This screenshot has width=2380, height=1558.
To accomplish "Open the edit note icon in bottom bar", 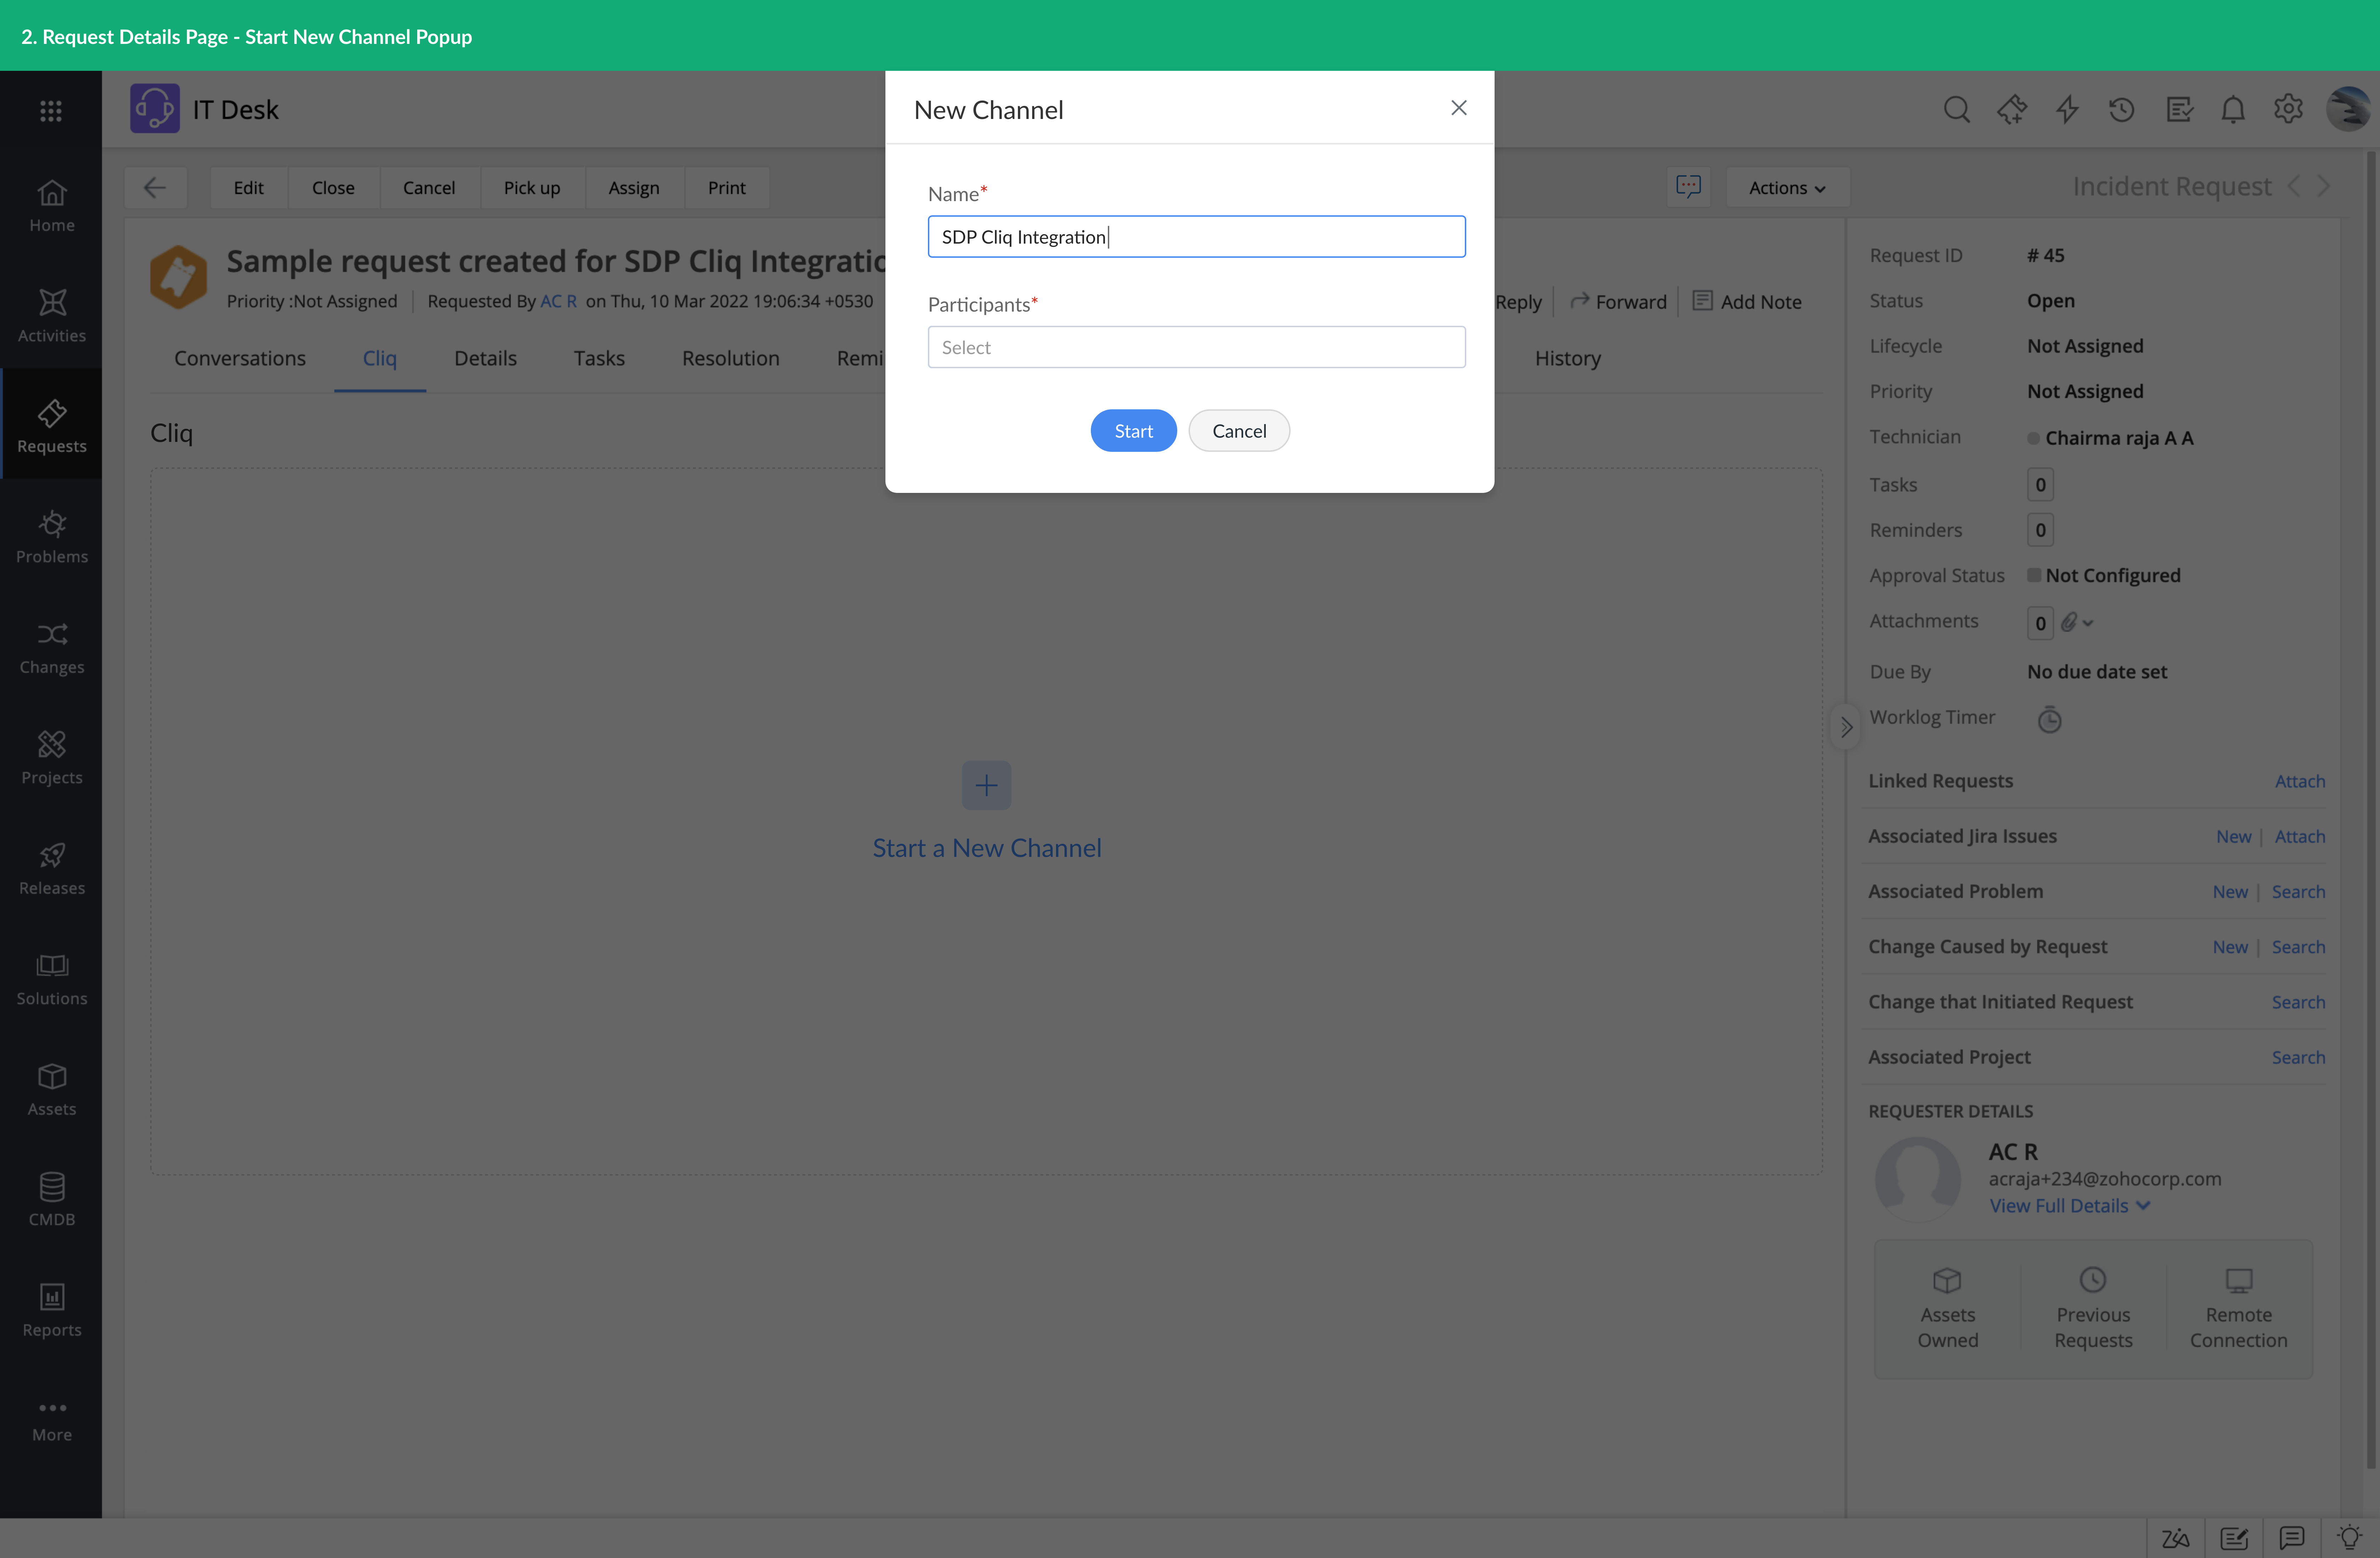I will point(2234,1538).
